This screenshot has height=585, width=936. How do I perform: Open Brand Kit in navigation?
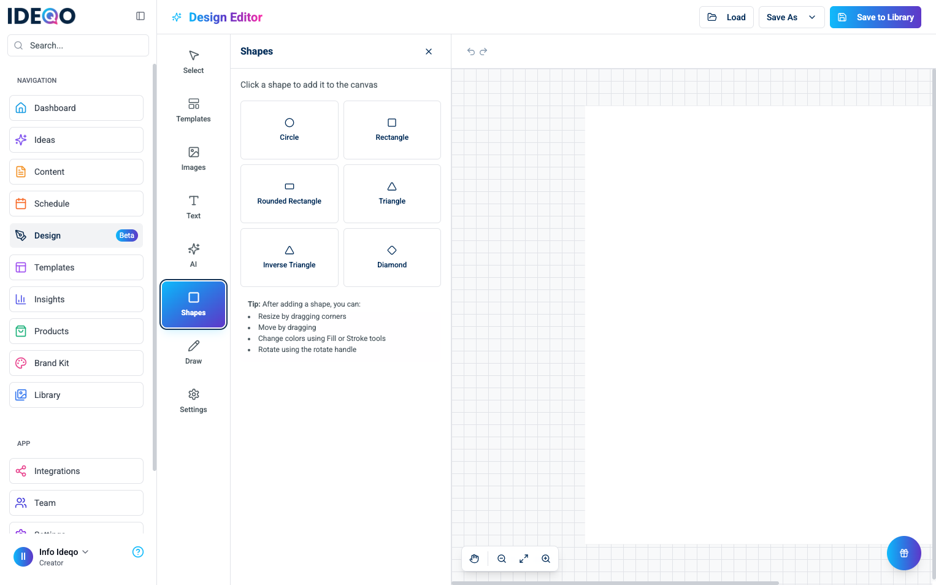tap(76, 363)
